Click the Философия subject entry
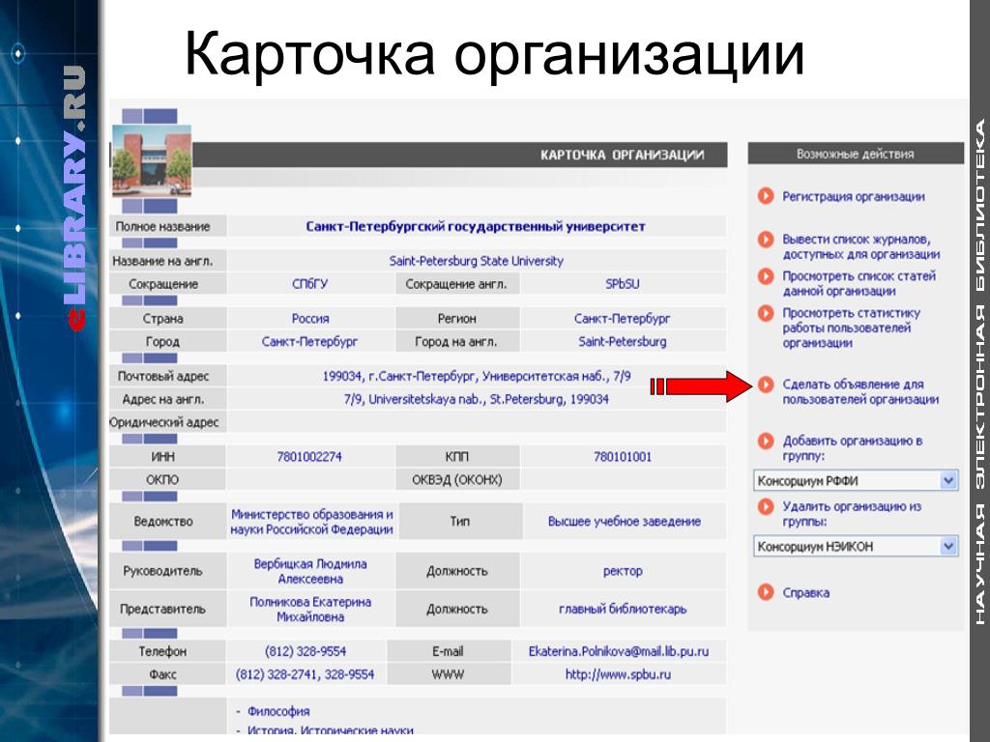 278,711
